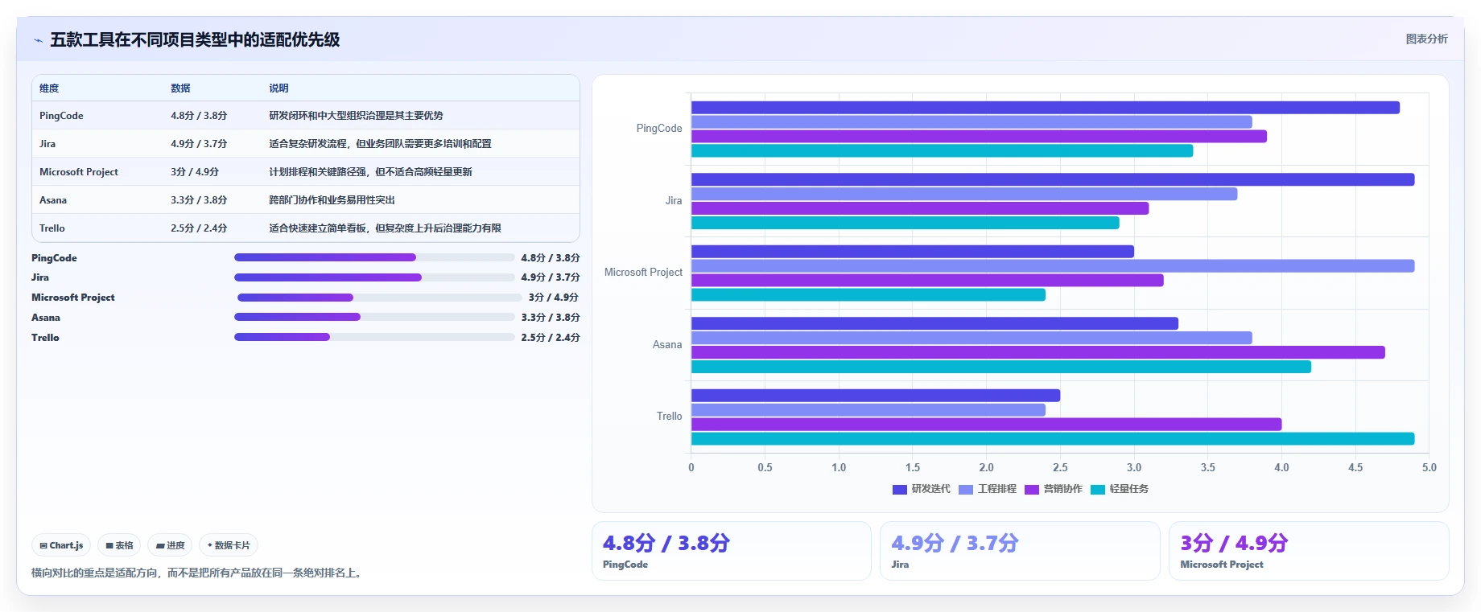Click Trello's teal 轻量任务 chart bar
The height and width of the screenshot is (612, 1481).
tap(1053, 439)
